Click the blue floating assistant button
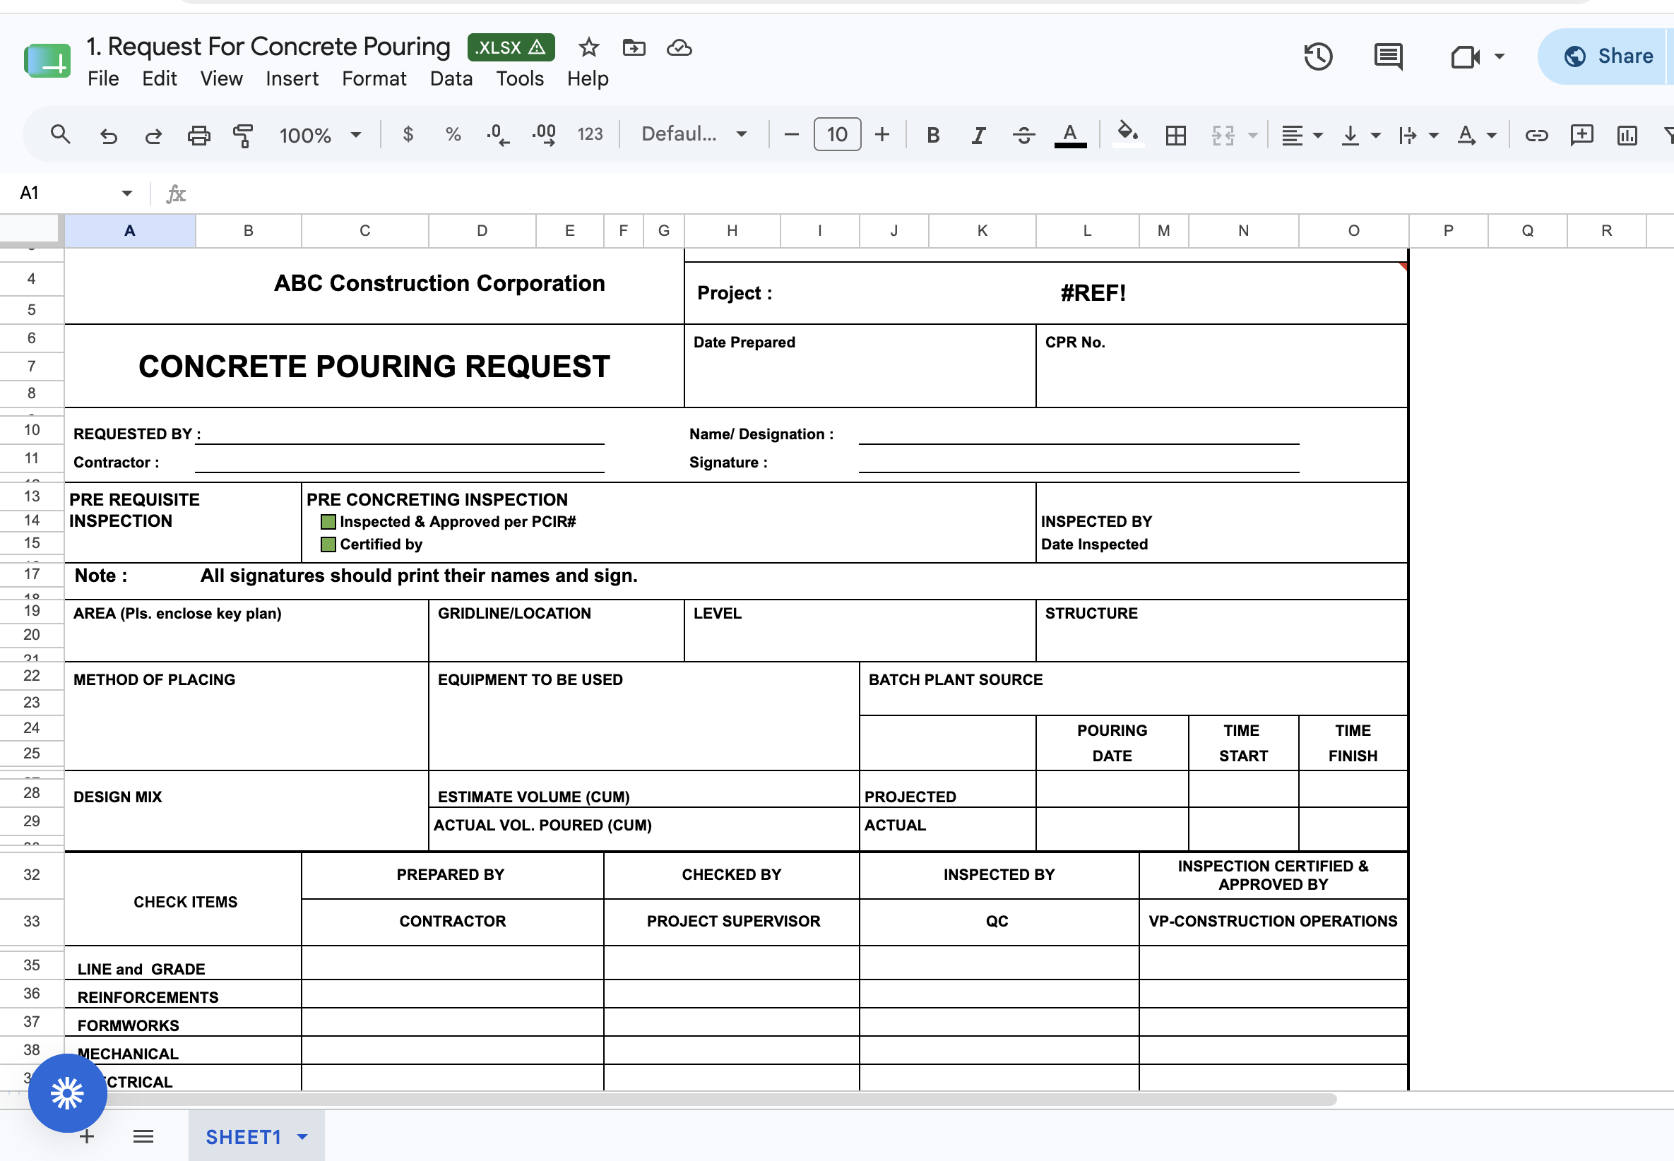Screen dimensions: 1674x1161 [x=68, y=1092]
